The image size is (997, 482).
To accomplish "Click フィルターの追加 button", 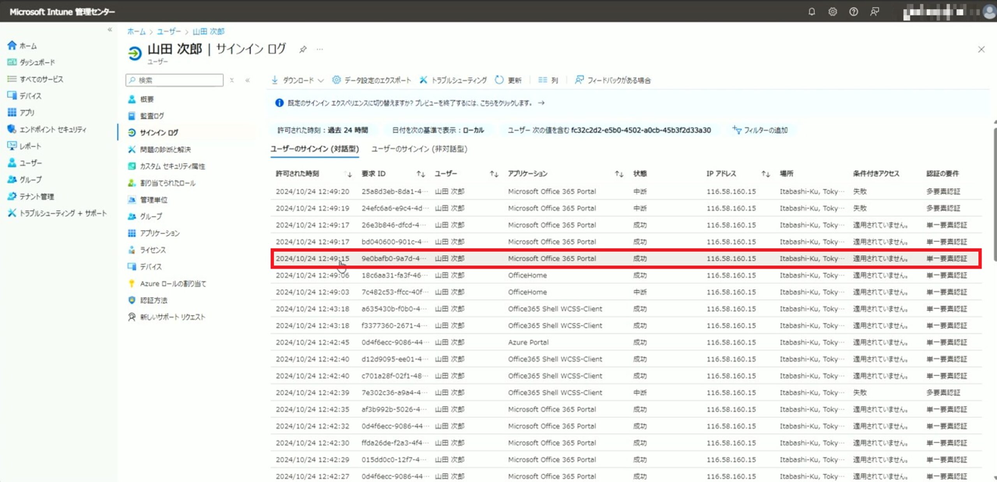I will pos(760,130).
